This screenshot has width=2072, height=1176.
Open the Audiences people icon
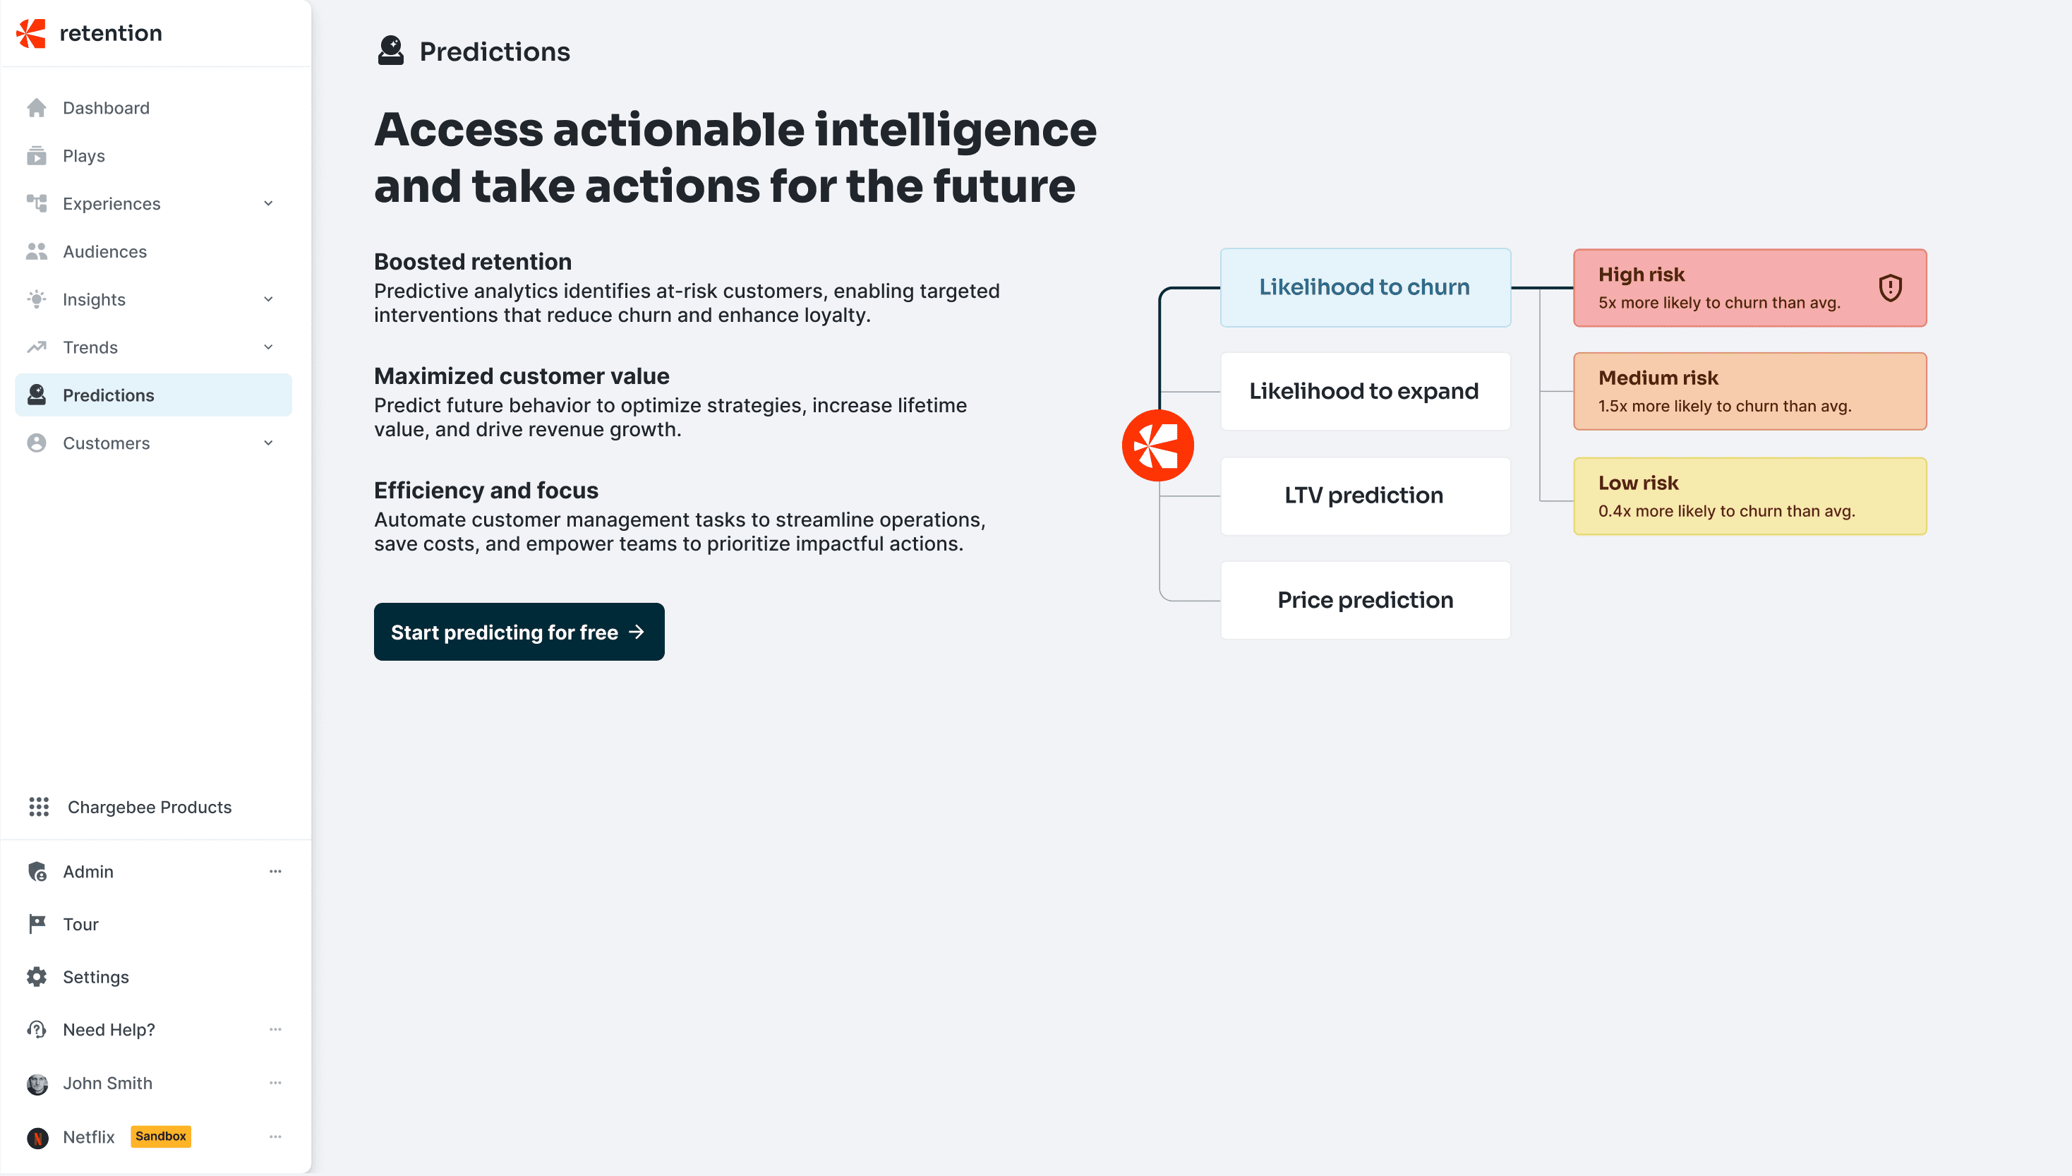pos(36,251)
